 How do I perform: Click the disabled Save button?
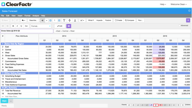[x=5, y=20]
